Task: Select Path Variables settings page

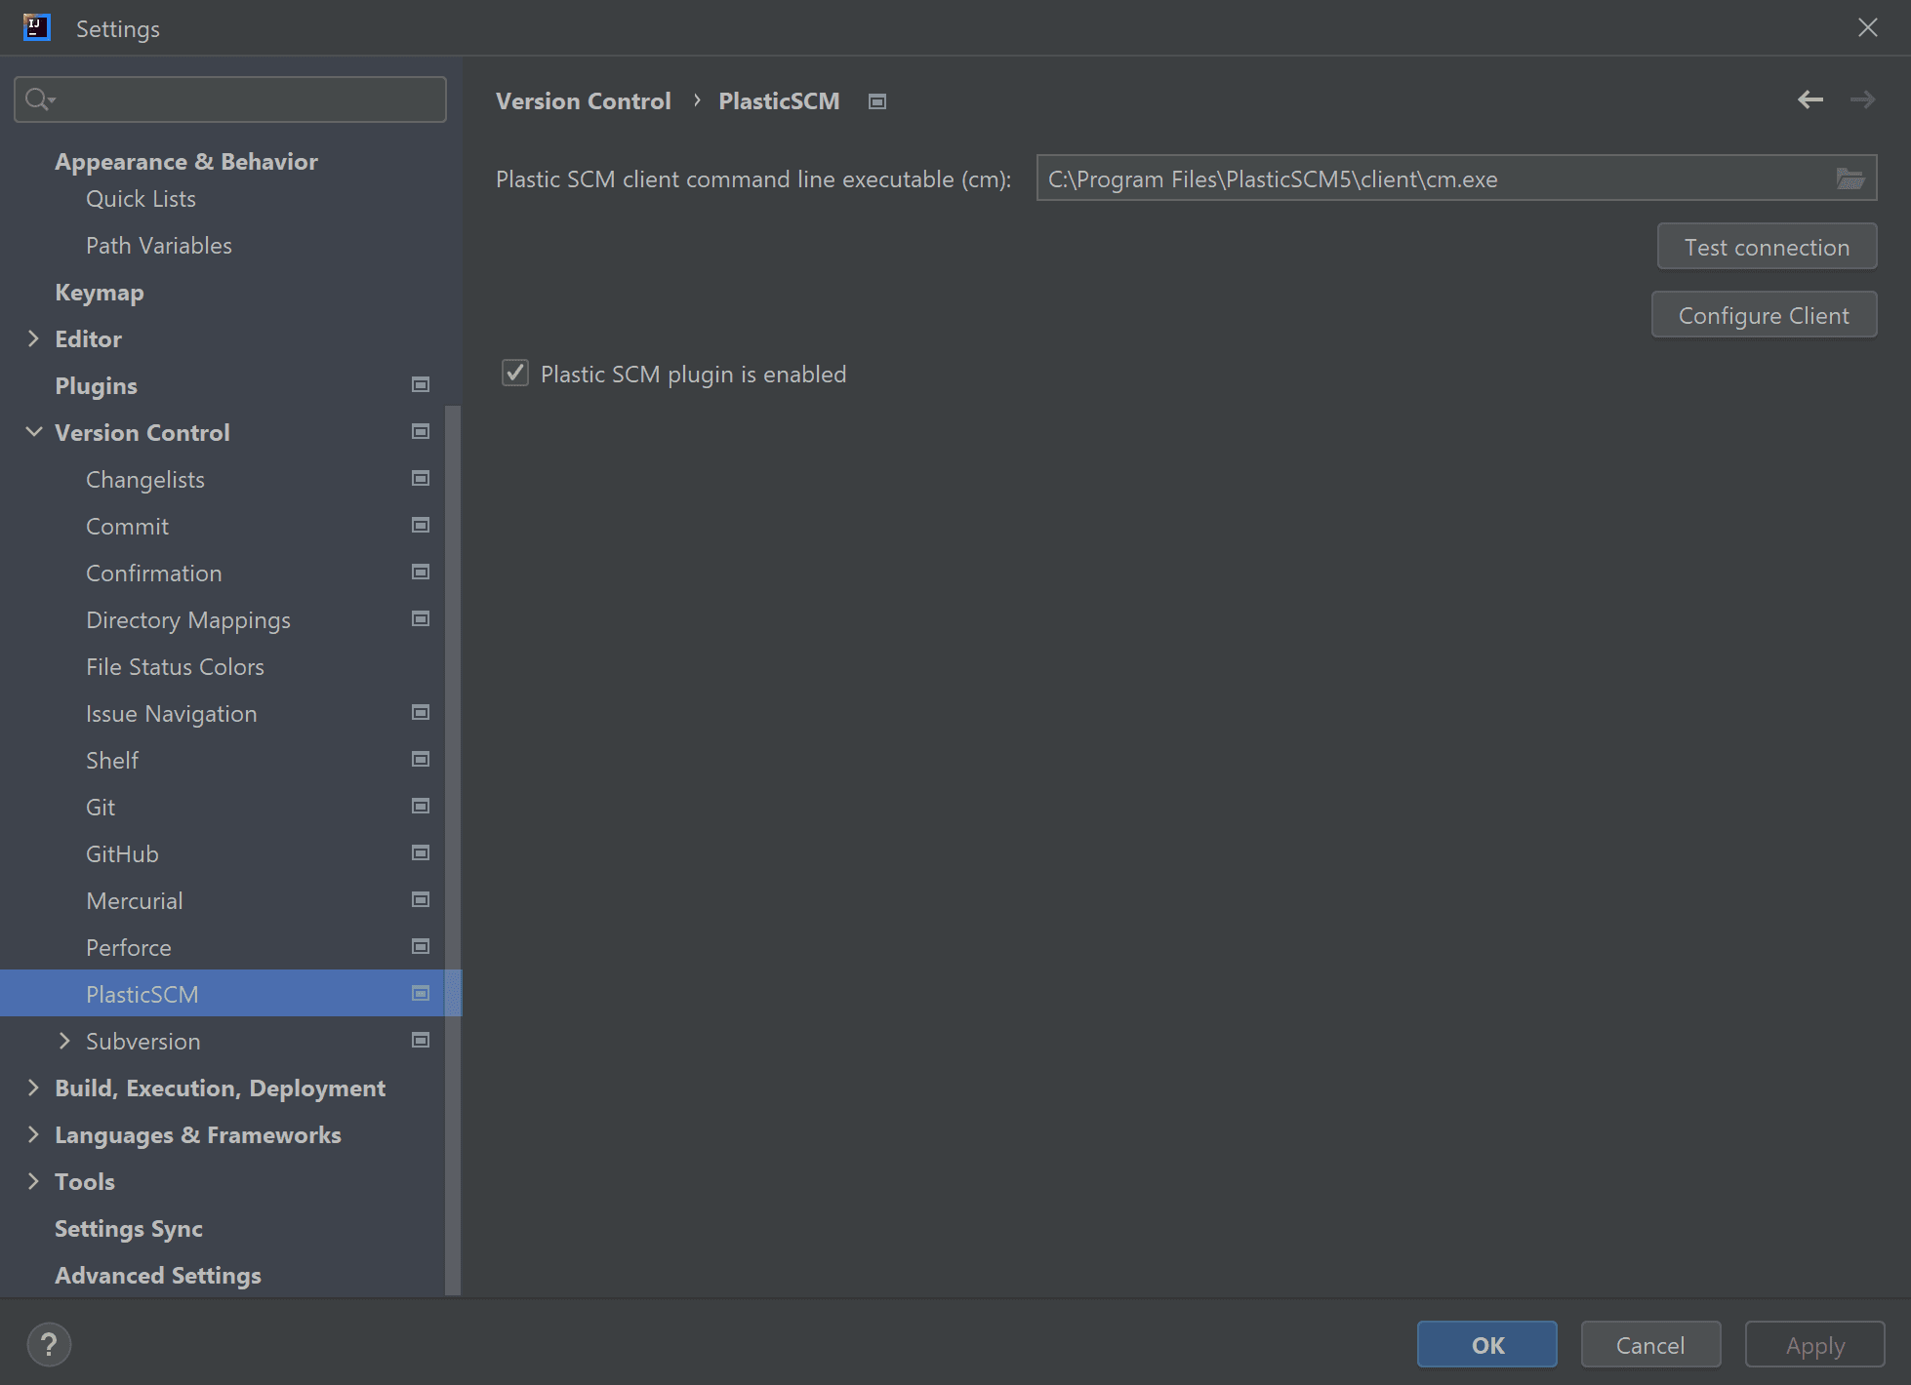Action: click(x=159, y=246)
